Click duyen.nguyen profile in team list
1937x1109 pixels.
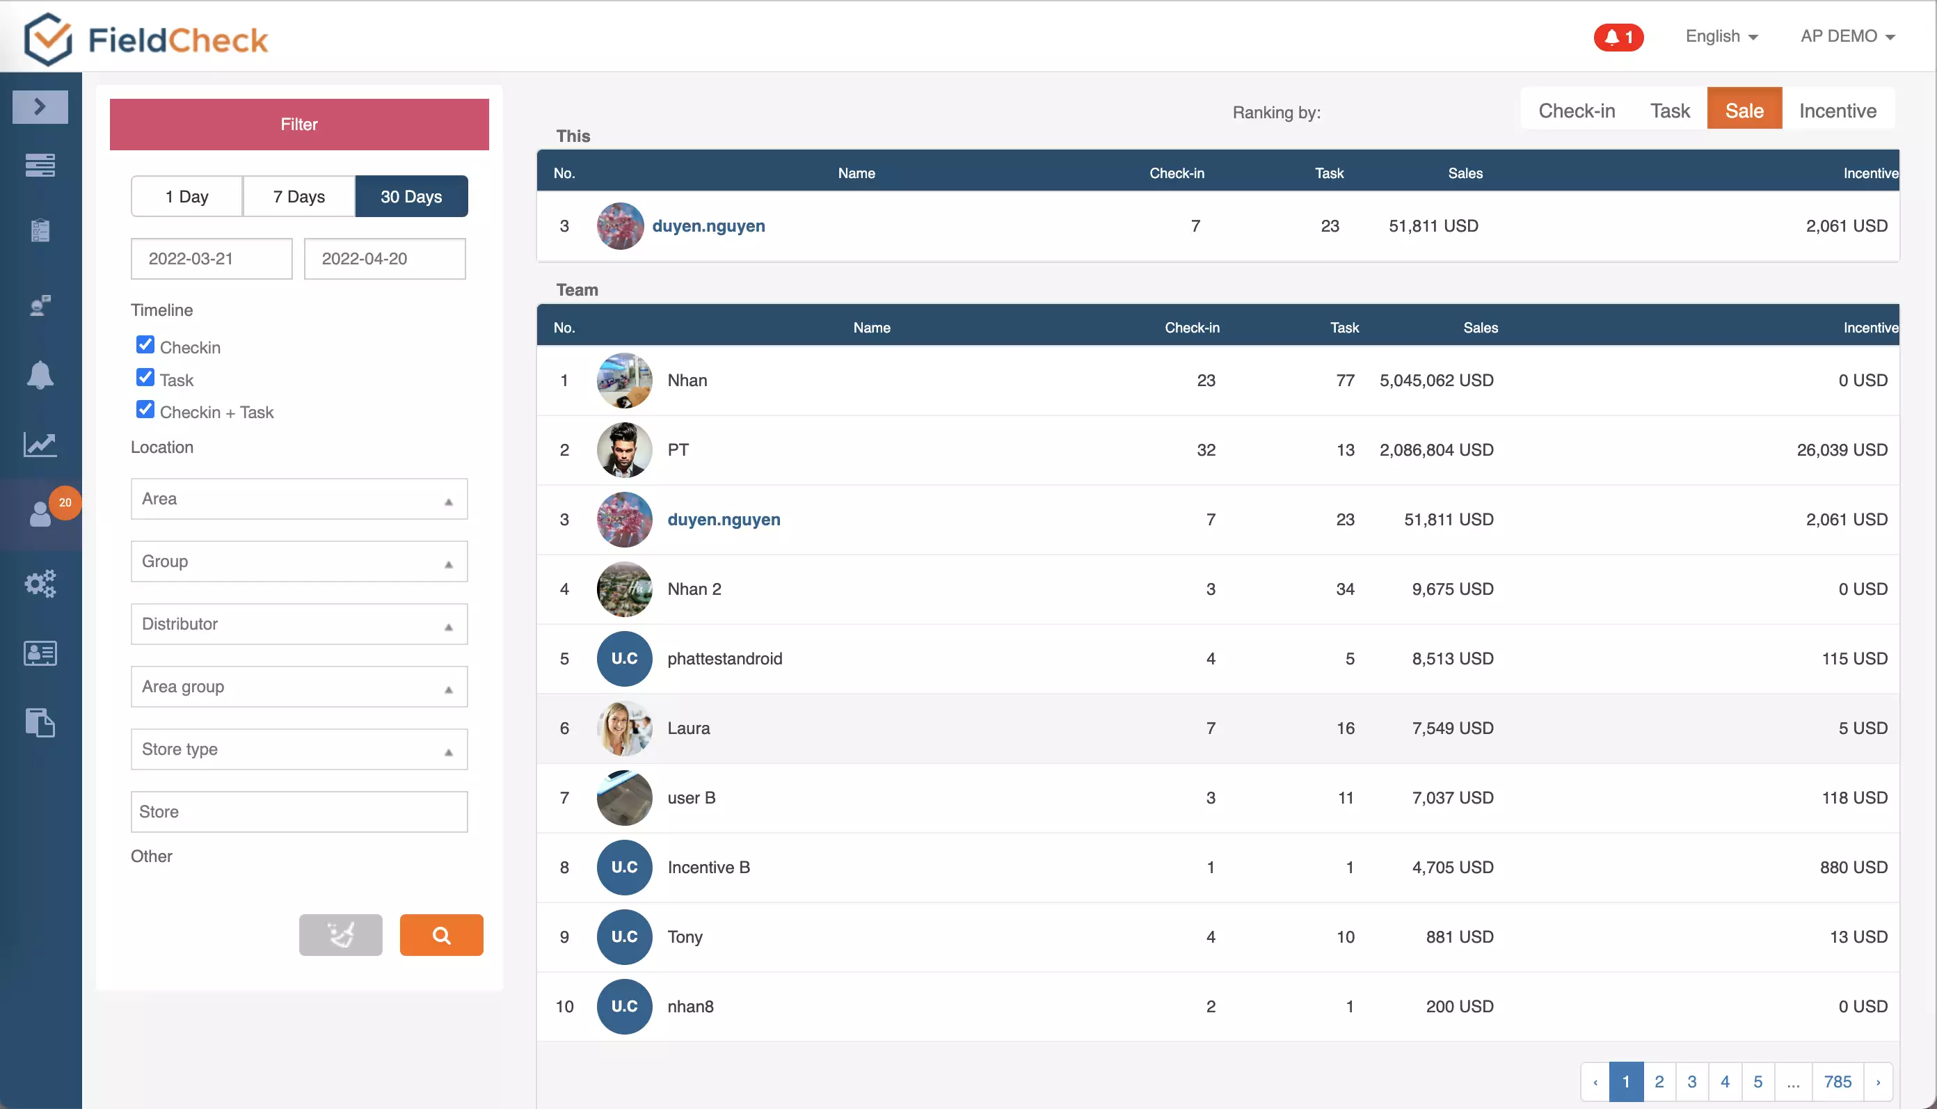pos(722,518)
